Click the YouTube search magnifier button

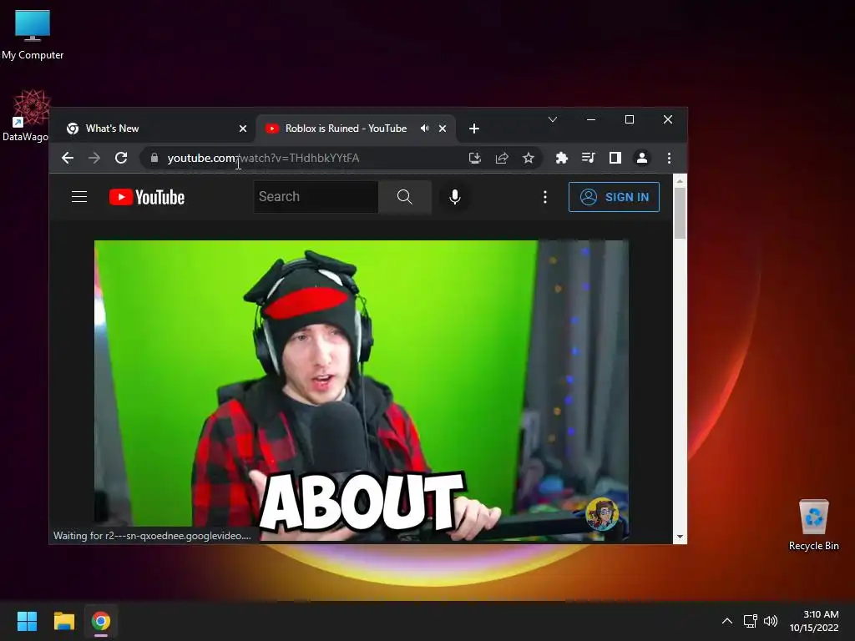click(405, 197)
